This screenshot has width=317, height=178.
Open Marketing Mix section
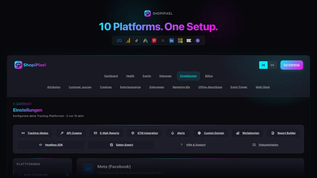(x=181, y=87)
